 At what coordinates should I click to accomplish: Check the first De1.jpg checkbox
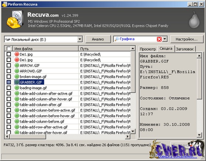[x=9, y=54]
